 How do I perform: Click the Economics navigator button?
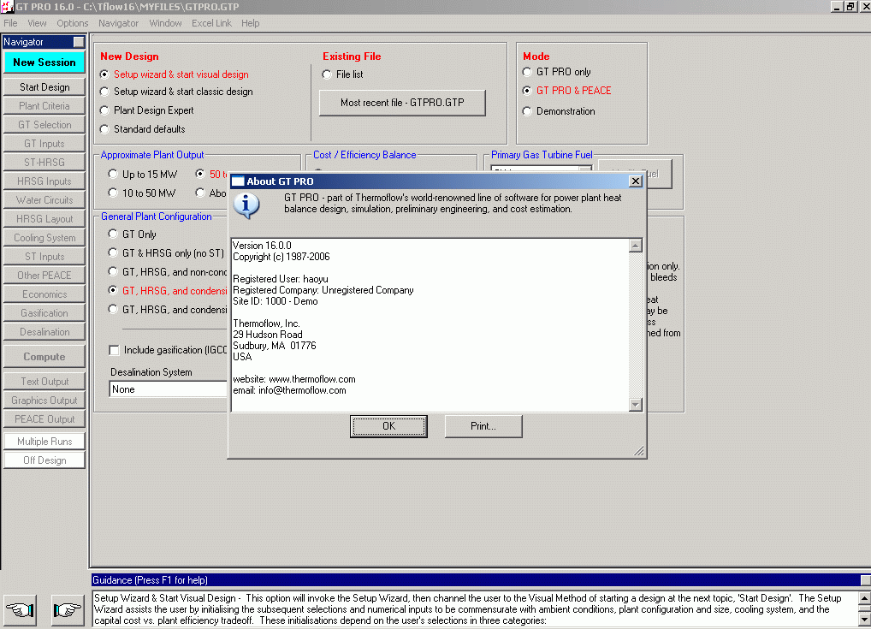point(44,294)
